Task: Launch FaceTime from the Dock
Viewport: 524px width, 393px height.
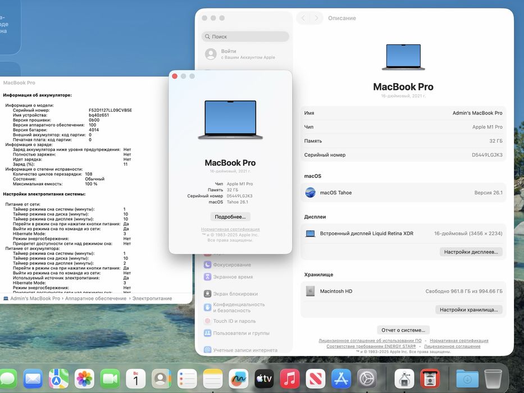Action: click(110, 379)
